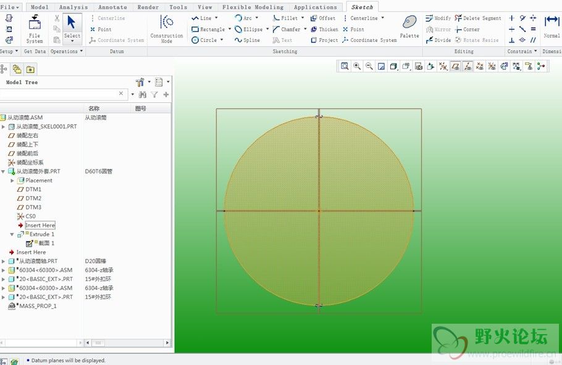Click Zoom In in graphics toolbar
This screenshot has height=365, width=562.
357,66
